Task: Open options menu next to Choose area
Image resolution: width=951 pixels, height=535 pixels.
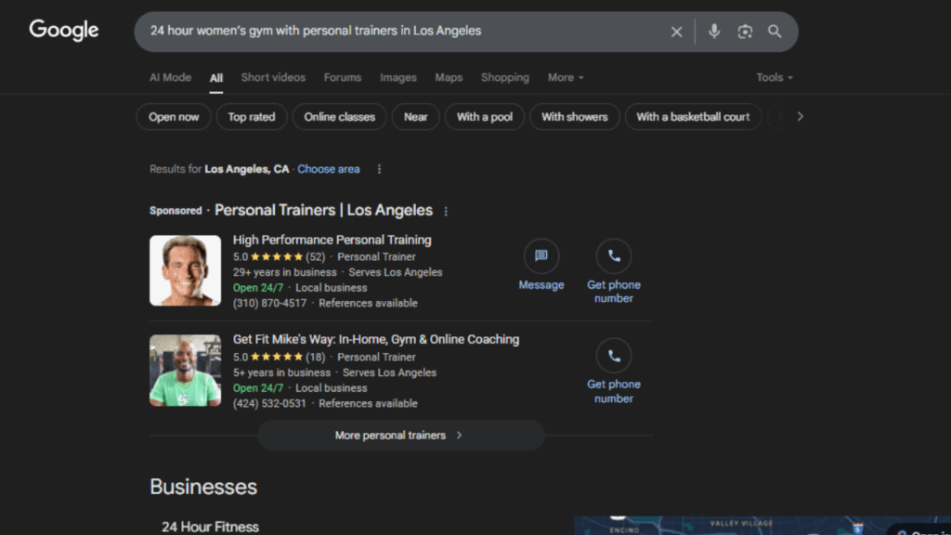Action: pyautogui.click(x=379, y=169)
